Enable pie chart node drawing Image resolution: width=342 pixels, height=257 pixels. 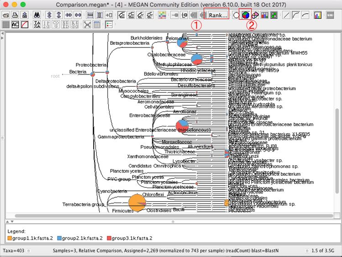click(246, 15)
